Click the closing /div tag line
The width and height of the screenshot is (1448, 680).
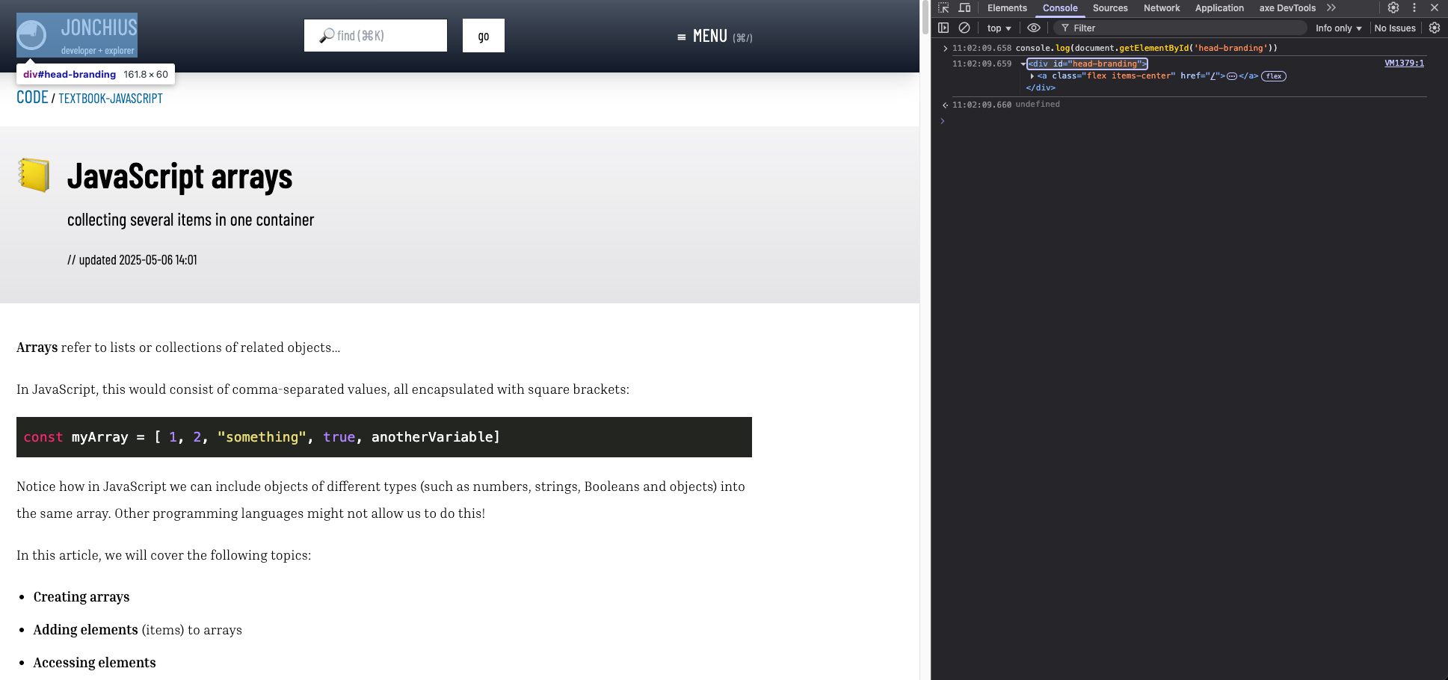click(1041, 88)
